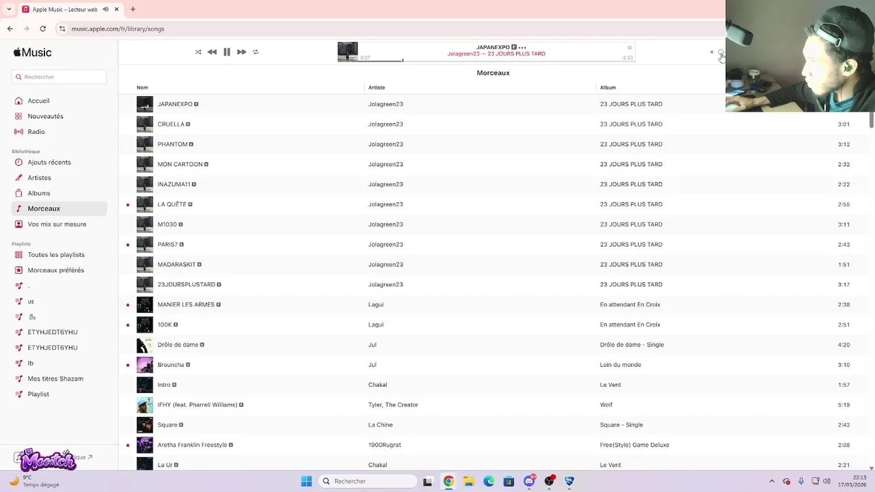875x492 pixels.
Task: Open artist 1900Rugrat
Action: (384, 445)
